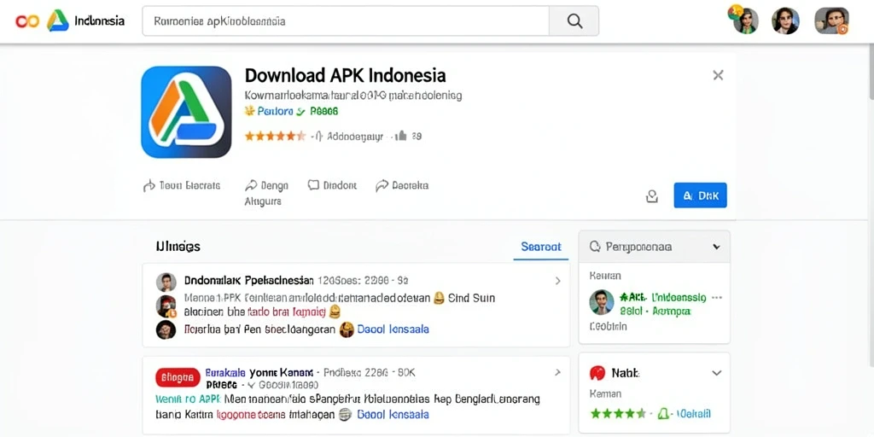Viewport: 874px width, 437px height.
Task: Open middle profile avatar in header
Action: pyautogui.click(x=785, y=20)
